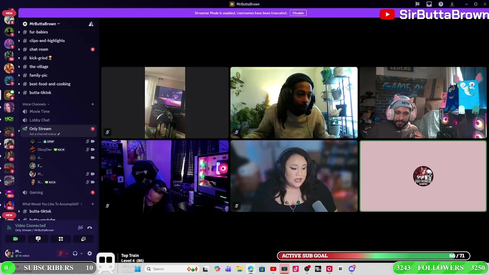Add channel to What Would You Like category
The width and height of the screenshot is (489, 275).
click(92, 204)
